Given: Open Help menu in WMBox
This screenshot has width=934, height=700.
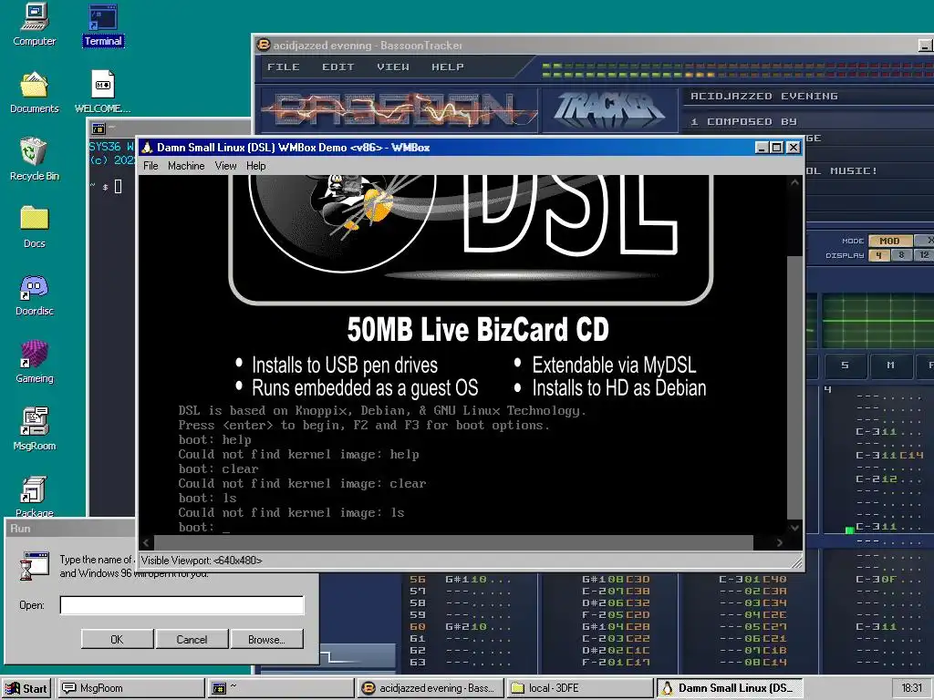Looking at the screenshot, I should click(x=256, y=166).
